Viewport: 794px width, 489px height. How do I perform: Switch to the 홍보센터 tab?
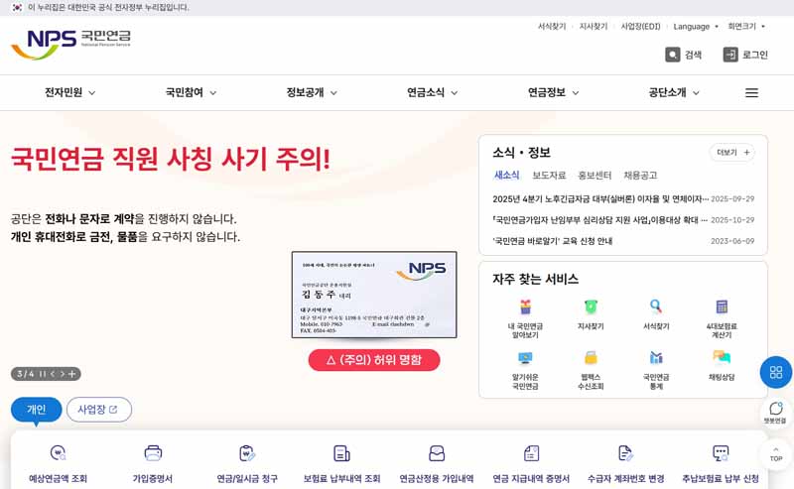click(x=595, y=176)
